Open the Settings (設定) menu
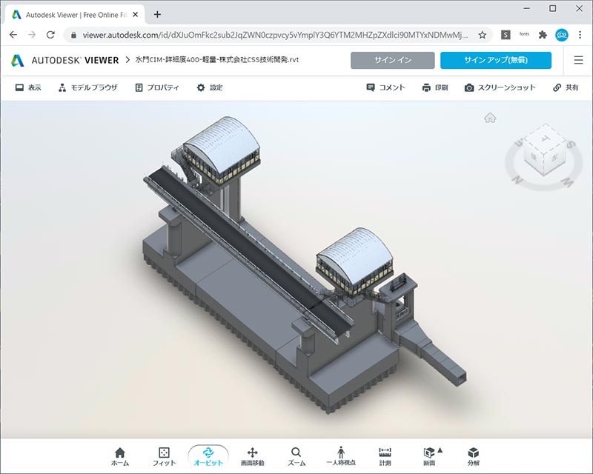 pyautogui.click(x=210, y=87)
